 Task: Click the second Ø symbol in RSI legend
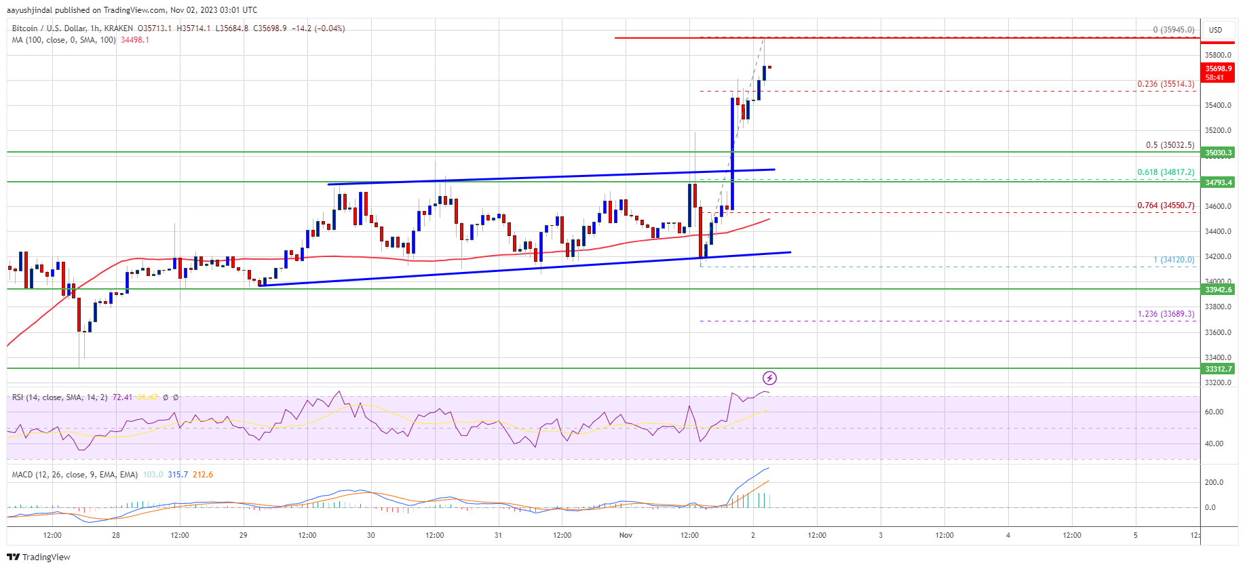point(176,397)
